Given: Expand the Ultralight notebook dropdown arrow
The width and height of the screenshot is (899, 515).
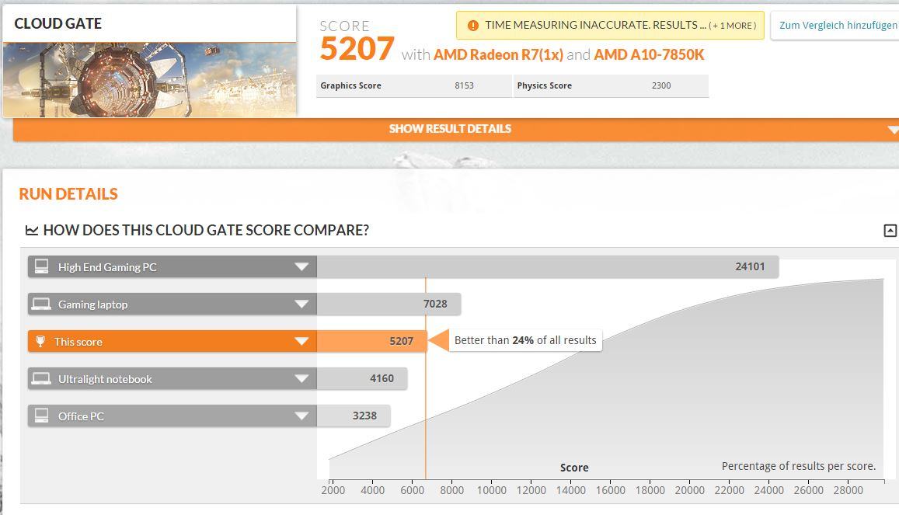Looking at the screenshot, I should pyautogui.click(x=301, y=378).
